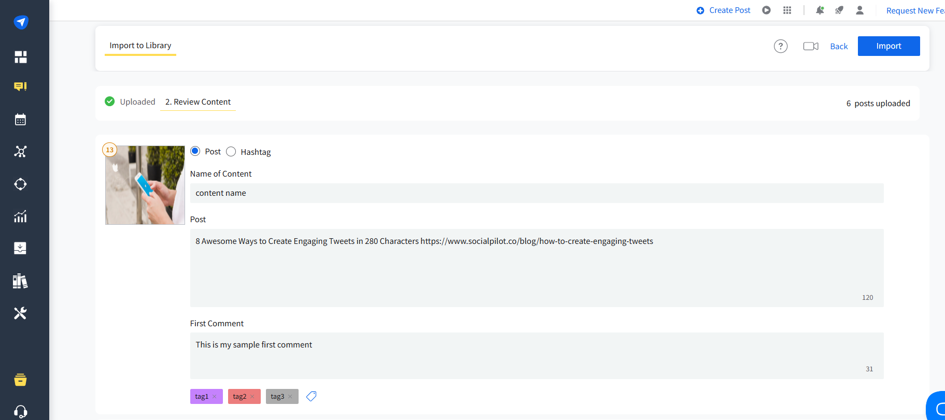Image resolution: width=945 pixels, height=420 pixels.
Task: Click the Name of Content input field
Action: click(x=537, y=193)
